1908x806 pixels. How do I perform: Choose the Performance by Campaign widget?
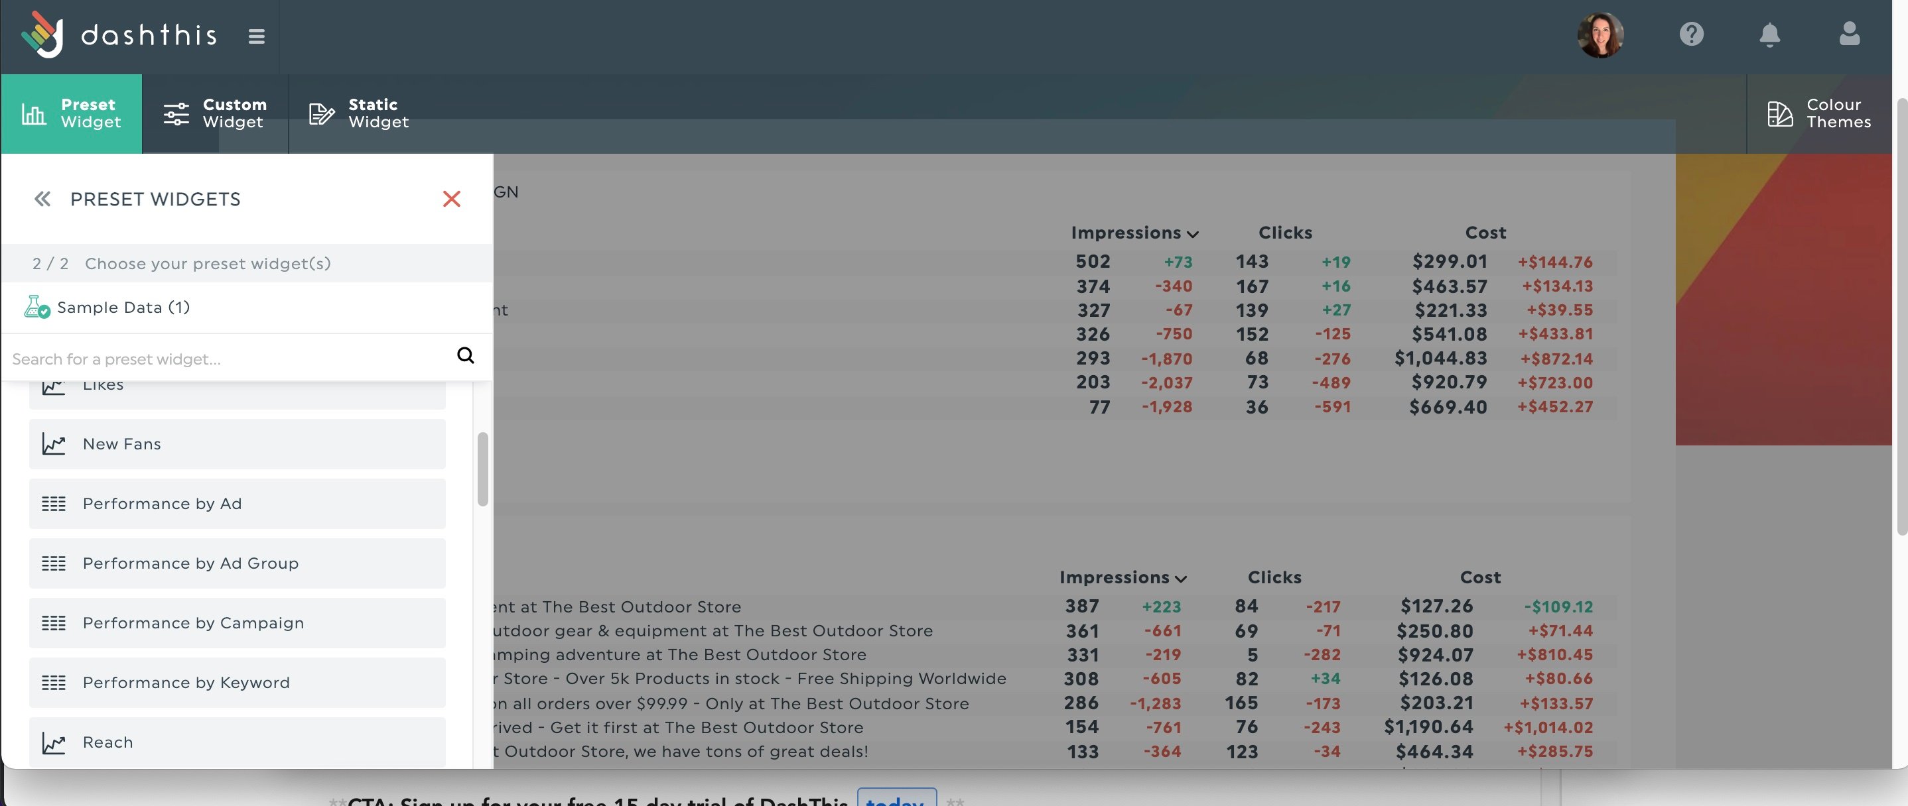237,623
